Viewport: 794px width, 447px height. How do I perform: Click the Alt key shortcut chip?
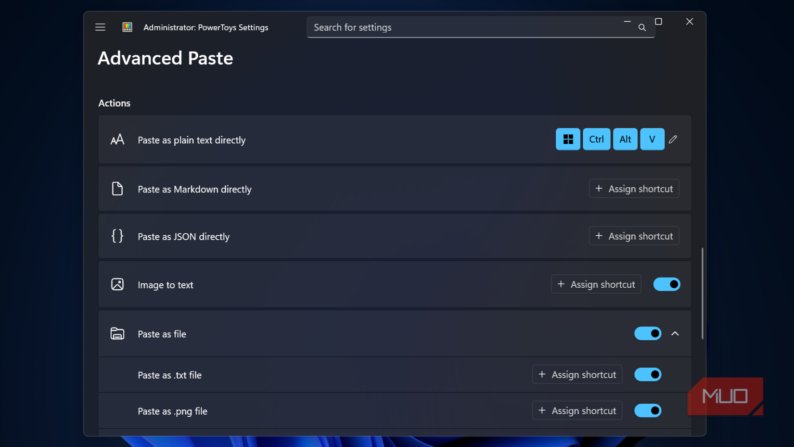pyautogui.click(x=625, y=139)
